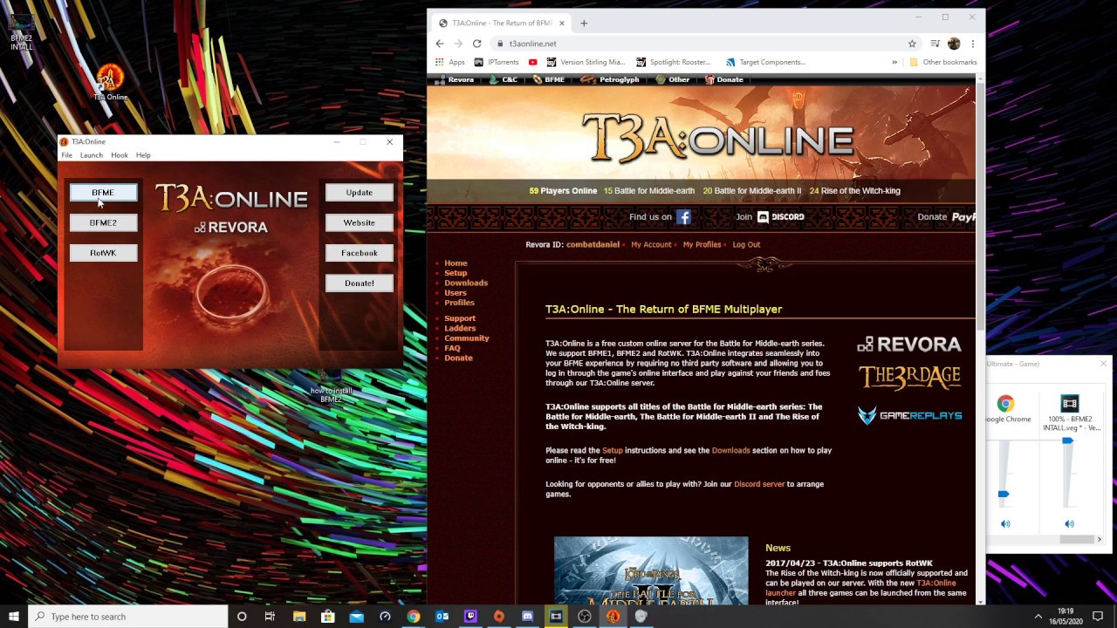Click the taskbar search box
This screenshot has height=628, width=1117.
coord(128,617)
